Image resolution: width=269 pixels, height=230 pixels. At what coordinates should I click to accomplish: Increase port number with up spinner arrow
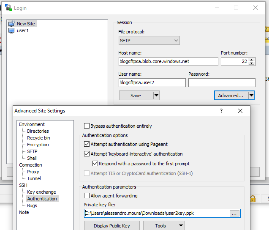click(252, 60)
